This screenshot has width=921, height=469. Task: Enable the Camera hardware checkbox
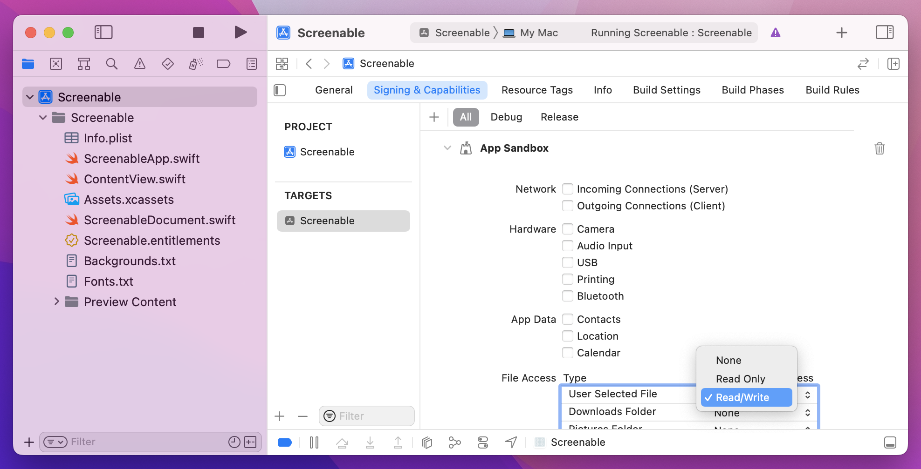coord(568,229)
